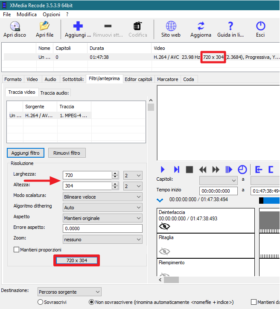Switch to the Marcatore tab
The width and height of the screenshot is (280, 309).
pyautogui.click(x=167, y=79)
